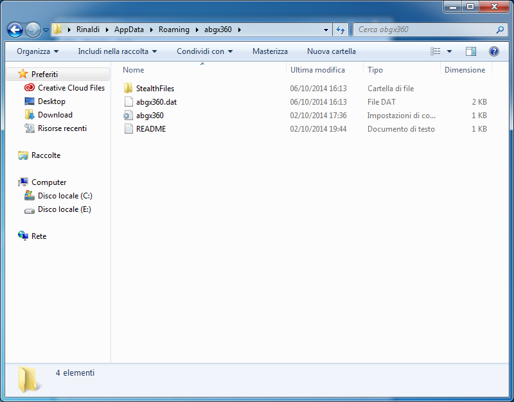
Task: Open the Organizza menu
Action: pyautogui.click(x=38, y=51)
